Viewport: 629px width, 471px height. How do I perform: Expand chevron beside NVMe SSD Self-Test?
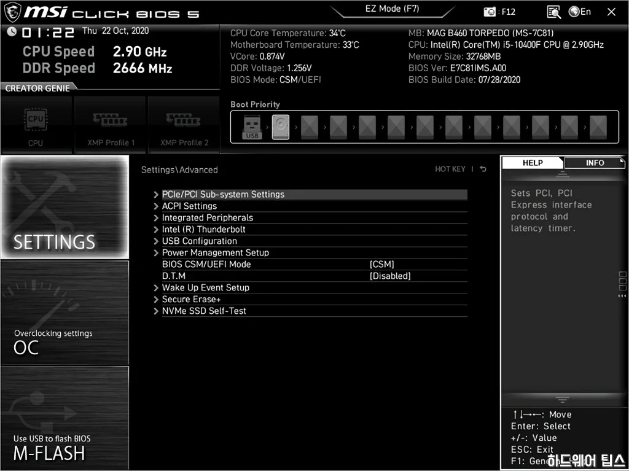(156, 311)
